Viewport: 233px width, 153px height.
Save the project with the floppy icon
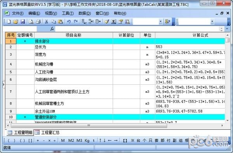coord(23,22)
